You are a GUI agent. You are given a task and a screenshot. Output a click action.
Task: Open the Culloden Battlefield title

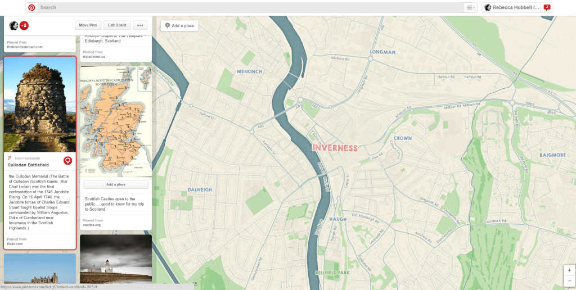point(28,165)
